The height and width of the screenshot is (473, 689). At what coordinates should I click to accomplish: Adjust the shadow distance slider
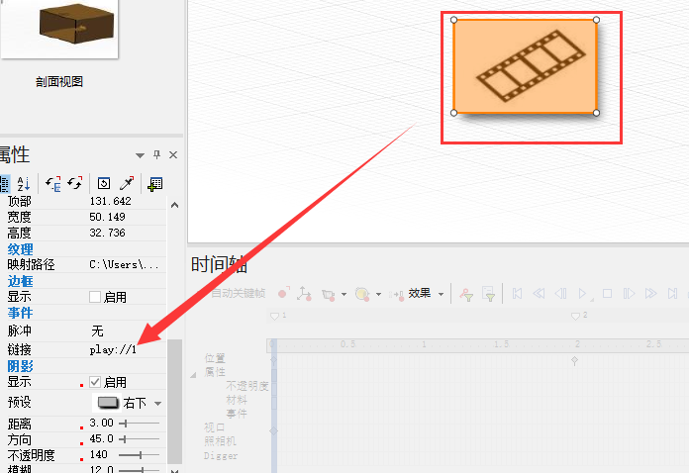(126, 424)
